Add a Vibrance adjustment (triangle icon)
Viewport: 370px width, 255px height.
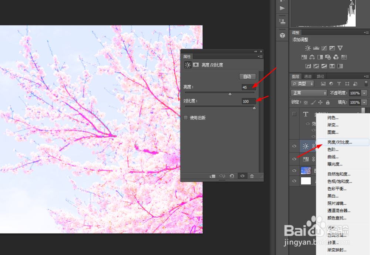340,48
